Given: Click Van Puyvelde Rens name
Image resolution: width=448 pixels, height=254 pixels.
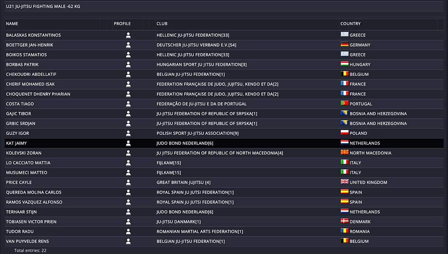Looking at the screenshot, I should (27, 241).
